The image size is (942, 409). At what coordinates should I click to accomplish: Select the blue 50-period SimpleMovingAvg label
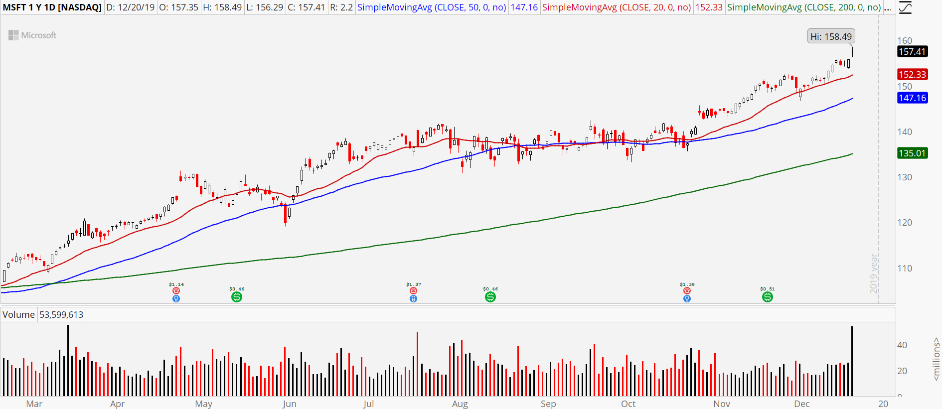(x=432, y=7)
